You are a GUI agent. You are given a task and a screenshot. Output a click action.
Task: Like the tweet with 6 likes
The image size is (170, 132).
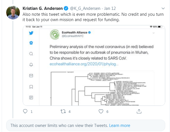coord(100,112)
